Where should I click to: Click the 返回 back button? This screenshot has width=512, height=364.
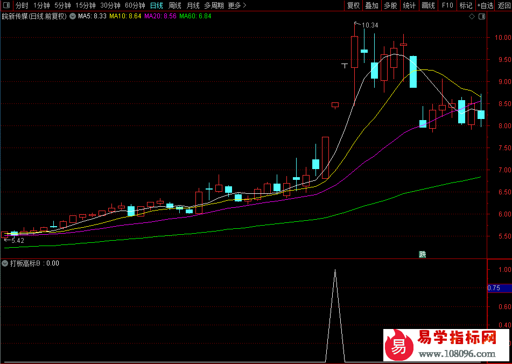coord(504,5)
